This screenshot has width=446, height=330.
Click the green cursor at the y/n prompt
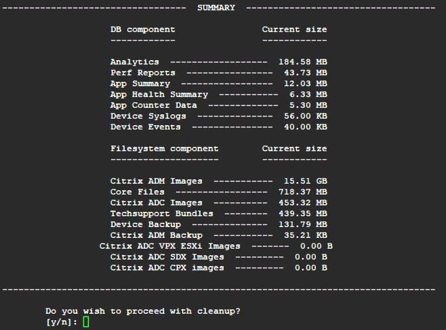tap(86, 322)
